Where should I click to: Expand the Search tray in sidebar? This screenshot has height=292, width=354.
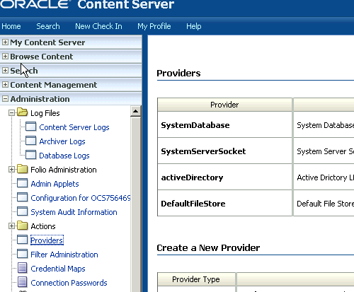click(5, 71)
